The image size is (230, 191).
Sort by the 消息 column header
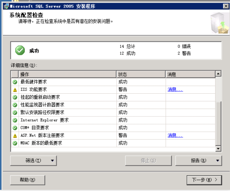tap(190, 74)
